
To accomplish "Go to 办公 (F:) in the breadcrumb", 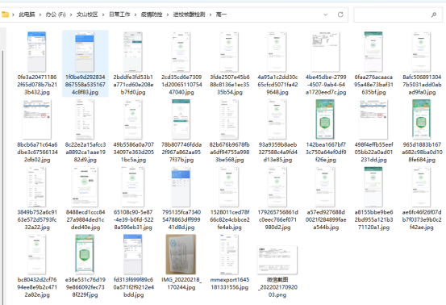I will click(x=56, y=15).
